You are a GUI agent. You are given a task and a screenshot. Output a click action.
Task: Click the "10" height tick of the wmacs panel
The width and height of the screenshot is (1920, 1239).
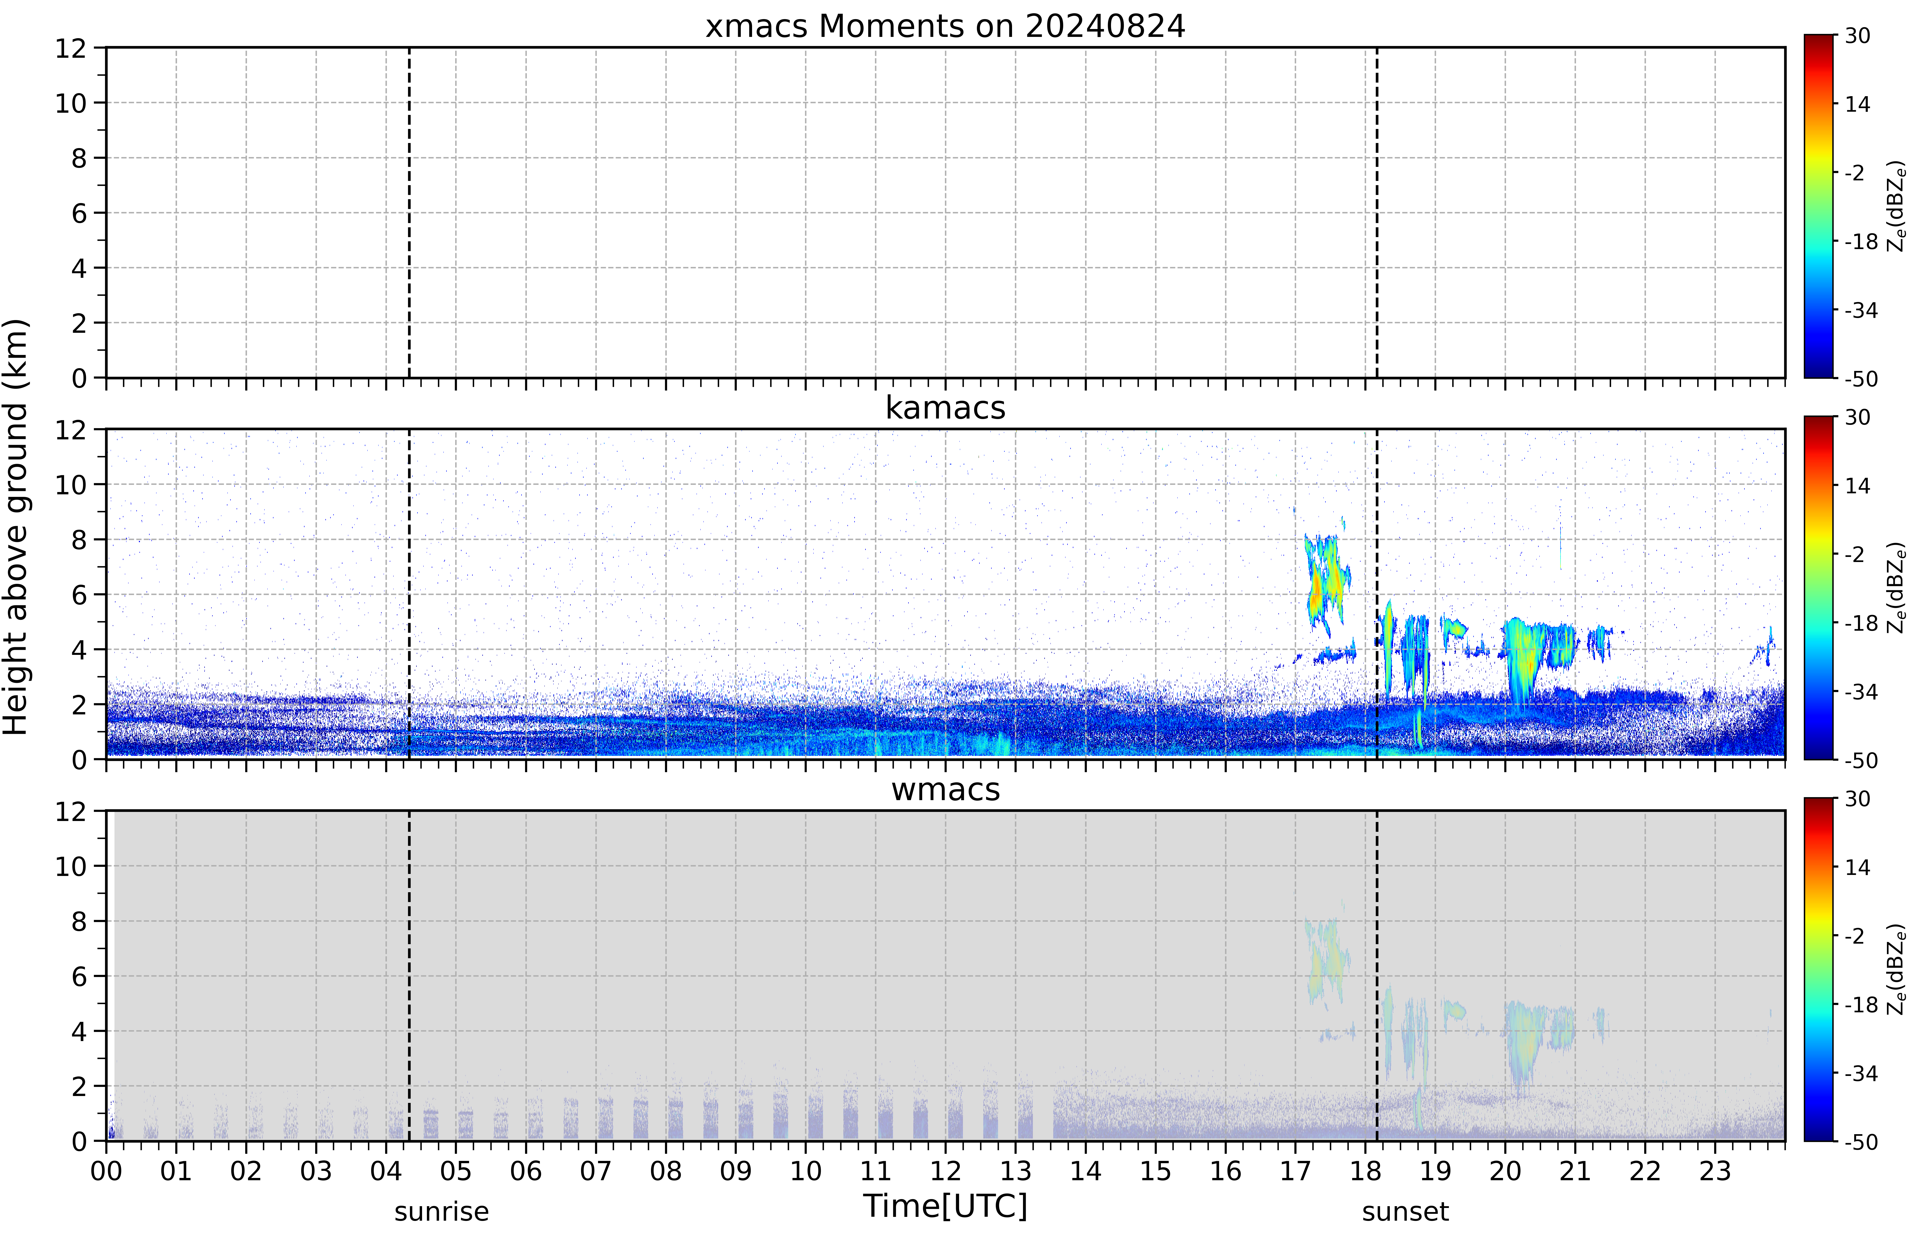(x=71, y=867)
